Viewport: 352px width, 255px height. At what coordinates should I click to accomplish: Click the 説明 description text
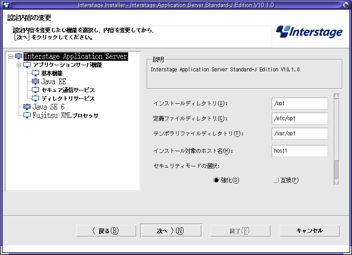225,69
